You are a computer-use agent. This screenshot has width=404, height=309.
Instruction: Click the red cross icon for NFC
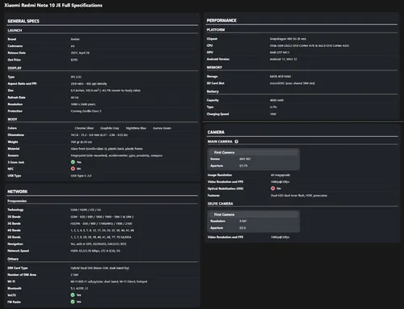[73, 169]
